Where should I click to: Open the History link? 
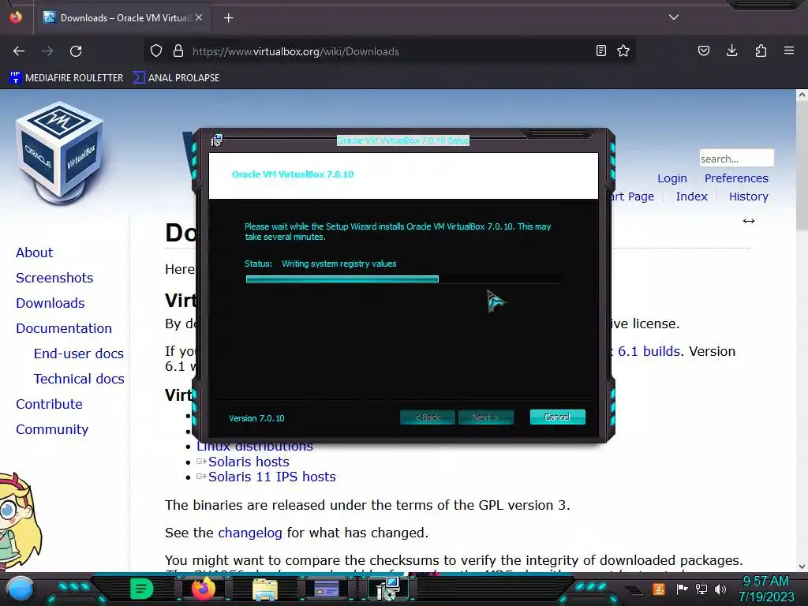tap(748, 196)
